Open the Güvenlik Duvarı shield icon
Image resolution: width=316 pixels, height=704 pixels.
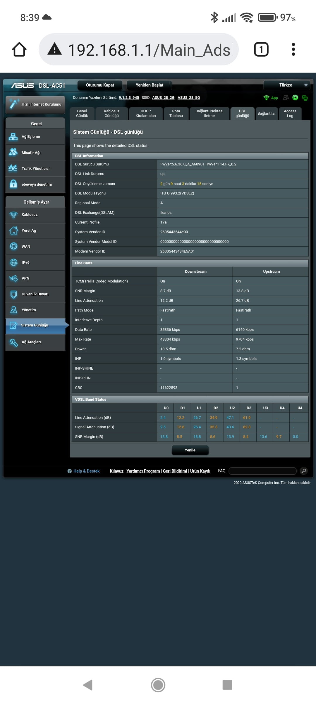pos(13,294)
